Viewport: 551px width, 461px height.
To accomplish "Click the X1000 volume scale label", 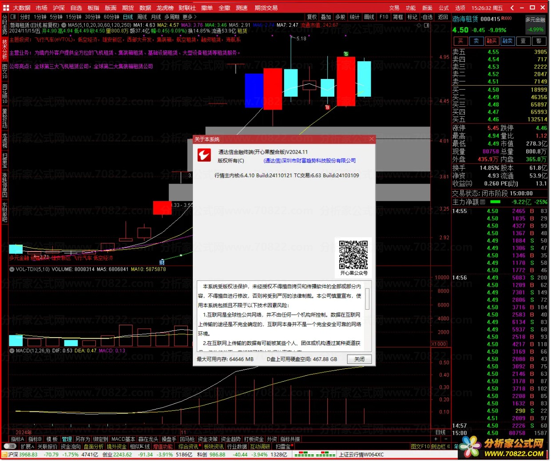I will coord(439,344).
